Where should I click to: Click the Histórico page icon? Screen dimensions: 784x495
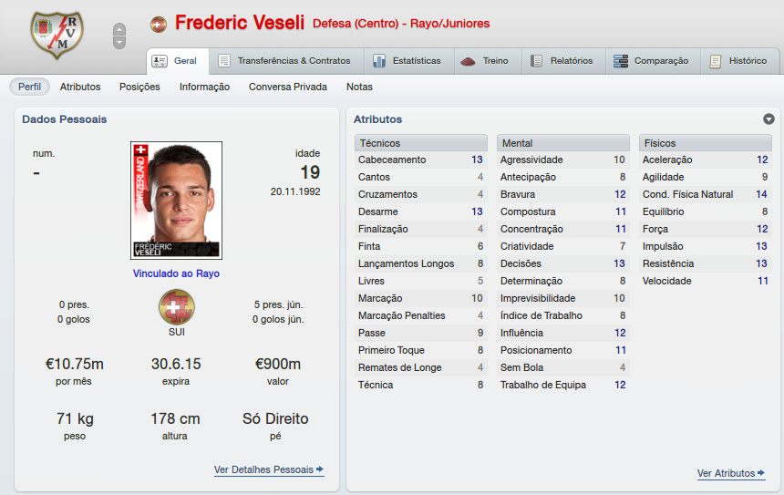(716, 61)
